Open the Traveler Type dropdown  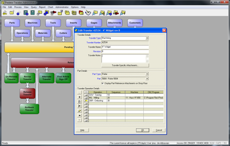147,38
